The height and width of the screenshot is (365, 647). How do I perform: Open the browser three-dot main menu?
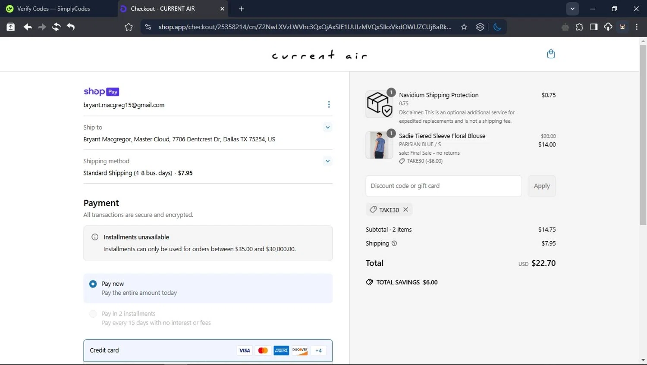[x=637, y=27]
